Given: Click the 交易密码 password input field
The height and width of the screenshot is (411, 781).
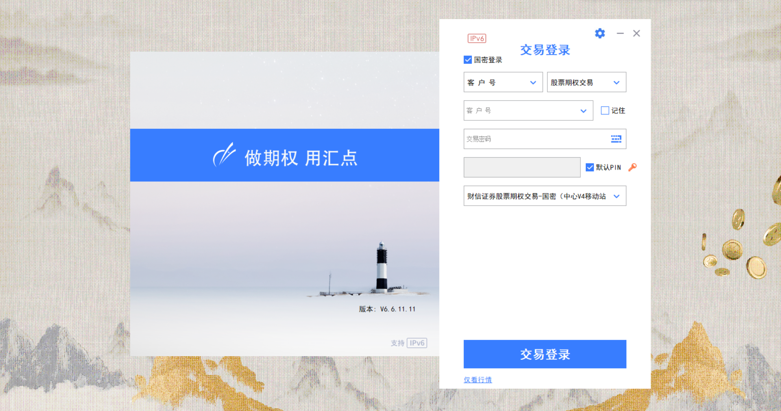Looking at the screenshot, I should click(x=529, y=139).
